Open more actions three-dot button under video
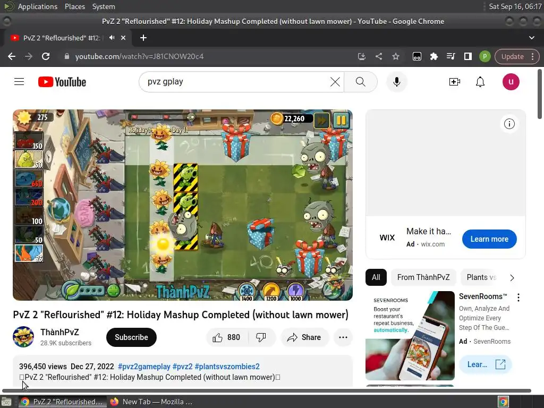 [343, 337]
